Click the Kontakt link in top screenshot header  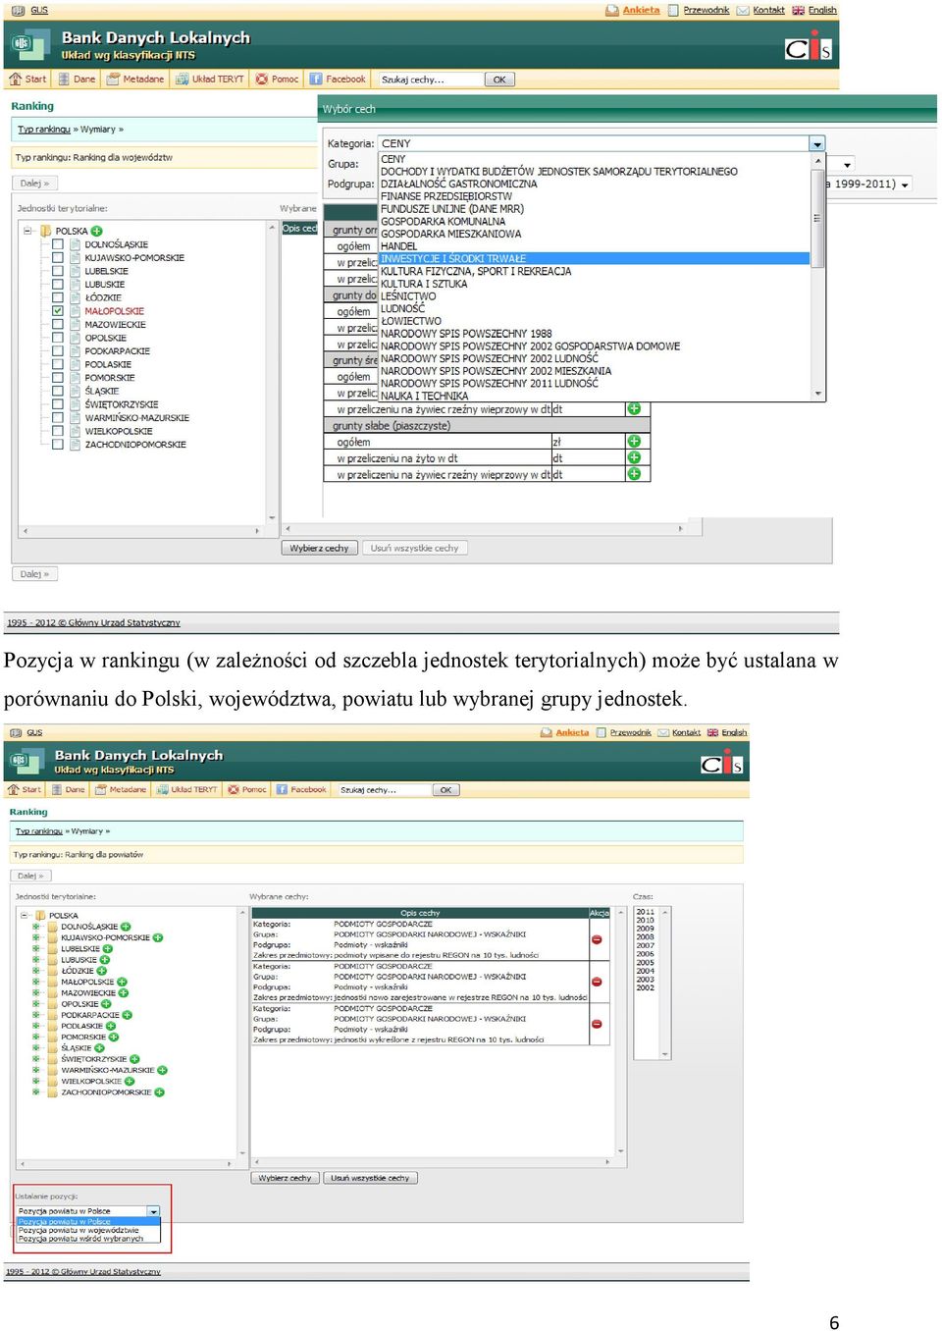click(768, 10)
